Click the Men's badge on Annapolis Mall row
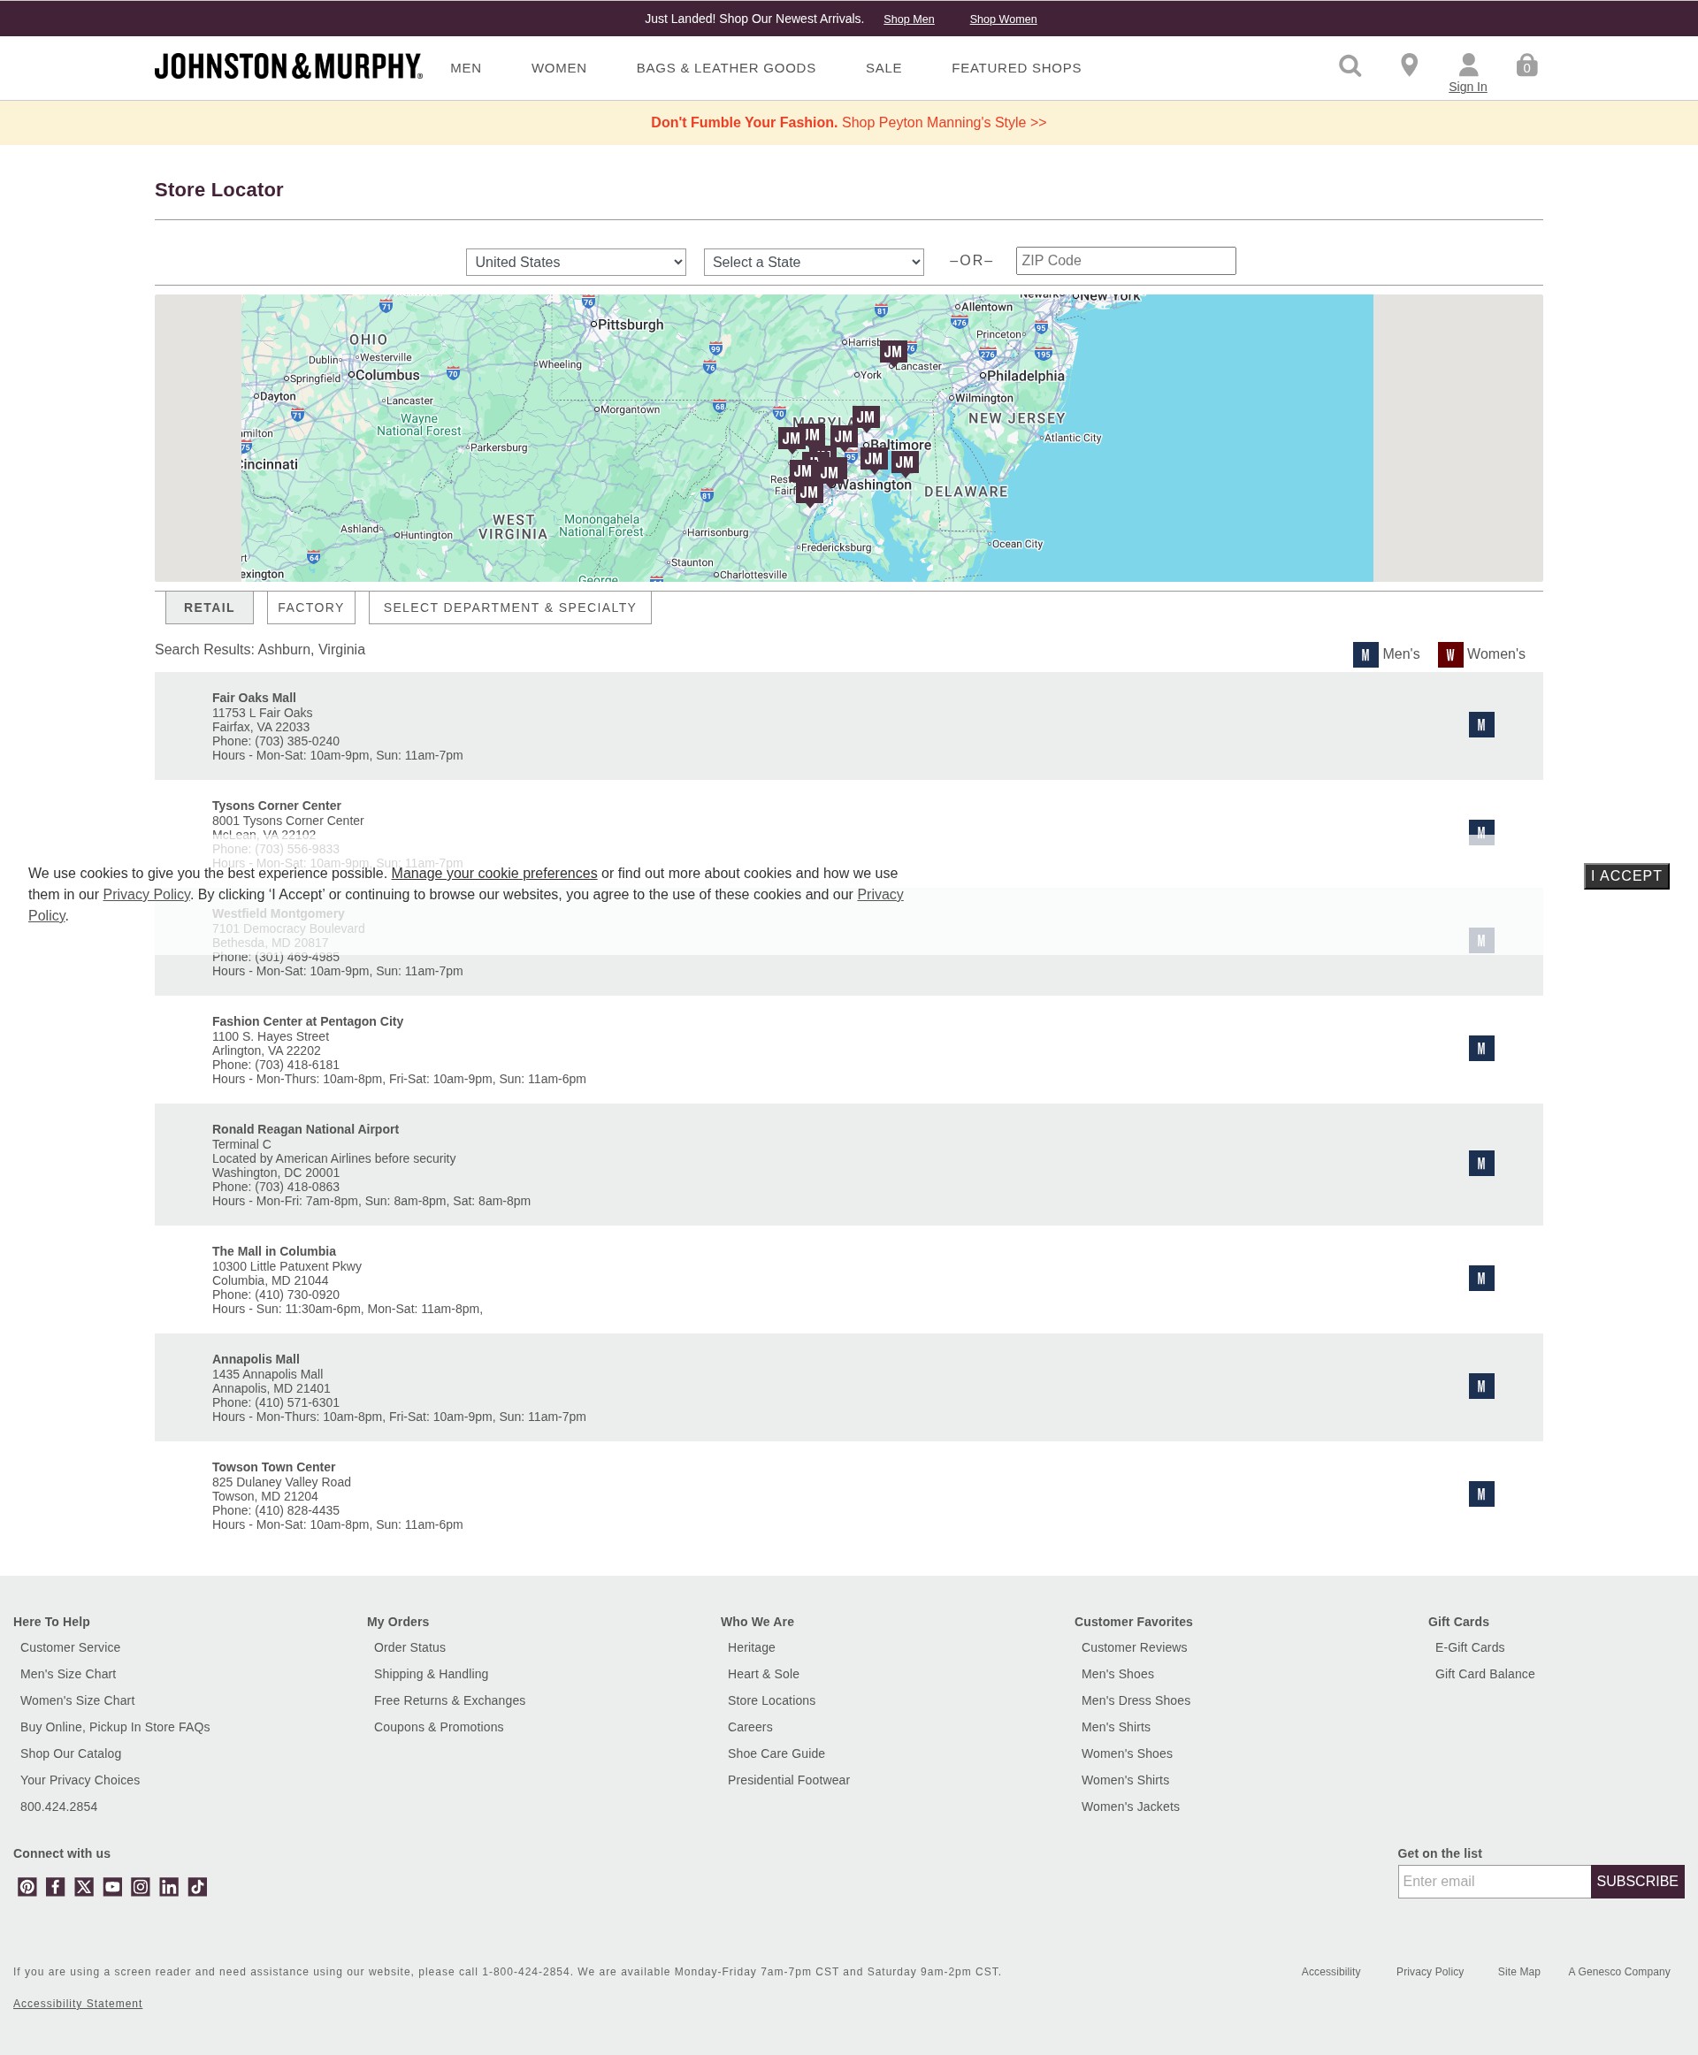 [x=1480, y=1386]
